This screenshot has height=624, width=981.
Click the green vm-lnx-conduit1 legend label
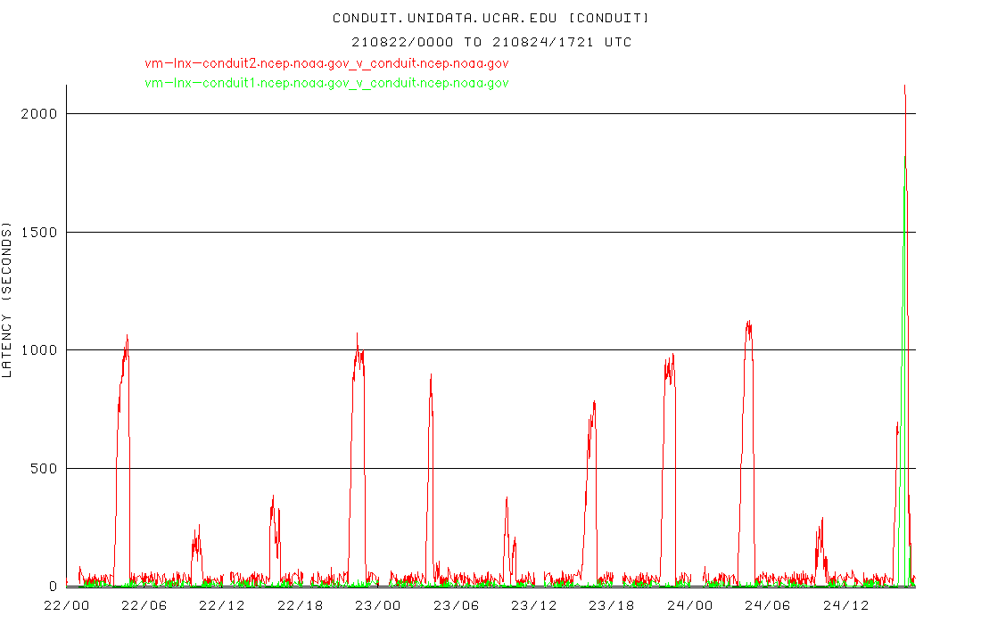(x=326, y=83)
